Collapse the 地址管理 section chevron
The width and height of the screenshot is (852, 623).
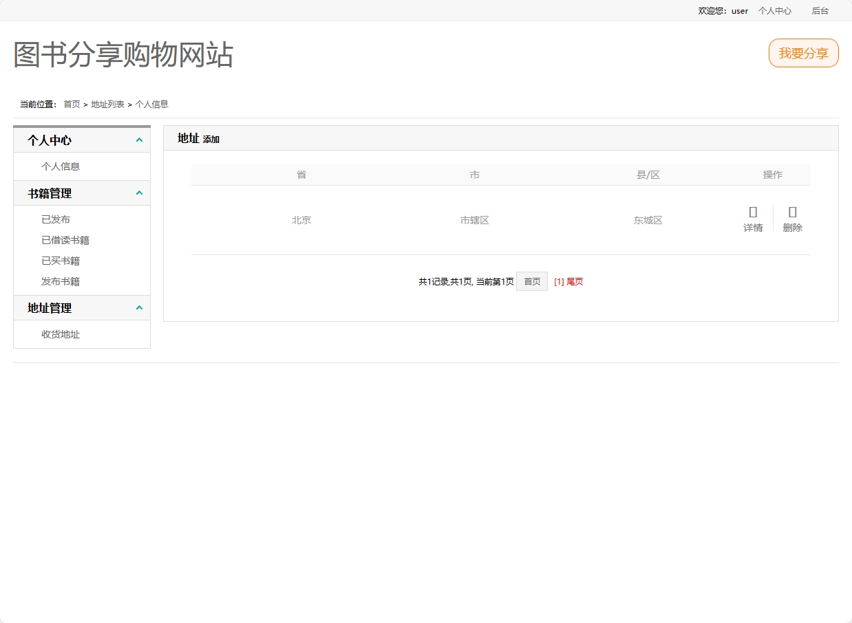139,308
